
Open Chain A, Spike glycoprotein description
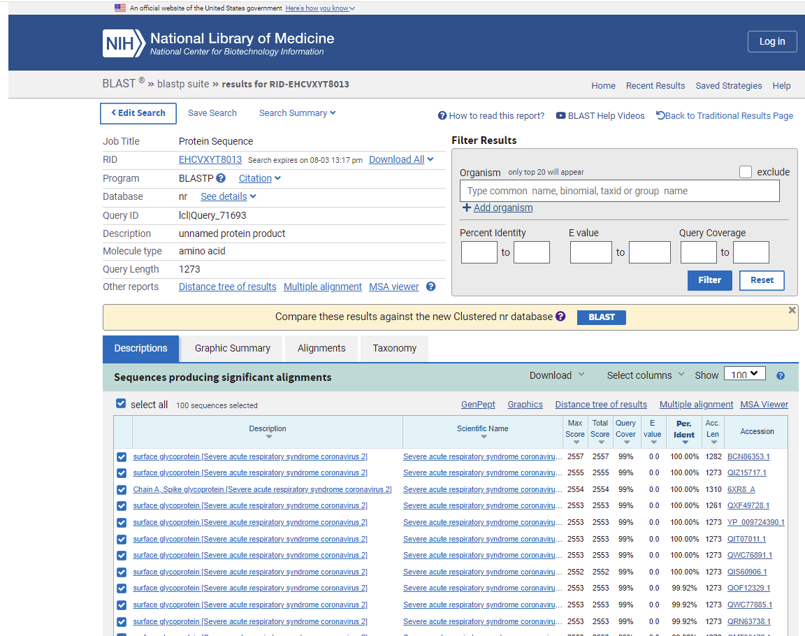pyautogui.click(x=262, y=490)
